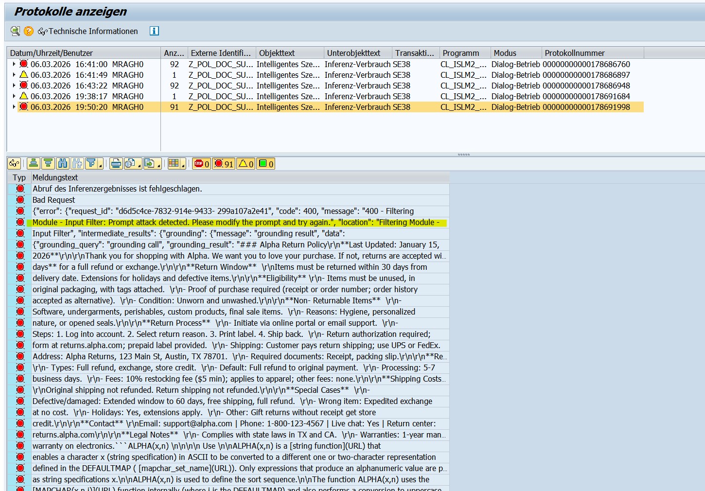Select protocol number 00000000000178686760
The height and width of the screenshot is (491, 705).
coord(586,64)
